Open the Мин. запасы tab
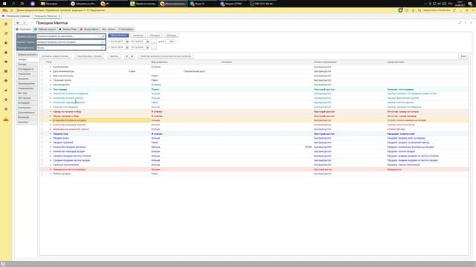This screenshot has height=267, width=476. (x=109, y=30)
